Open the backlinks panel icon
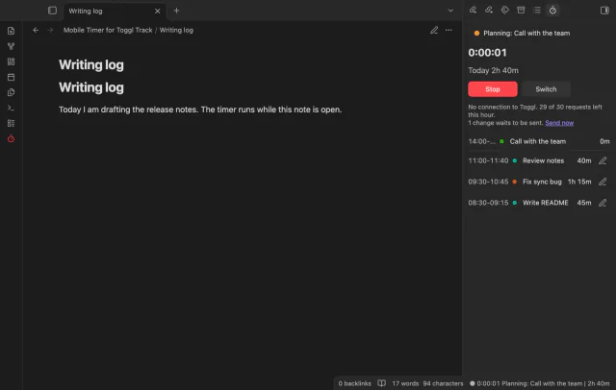Screen dimensions: 616x390 pos(473,11)
